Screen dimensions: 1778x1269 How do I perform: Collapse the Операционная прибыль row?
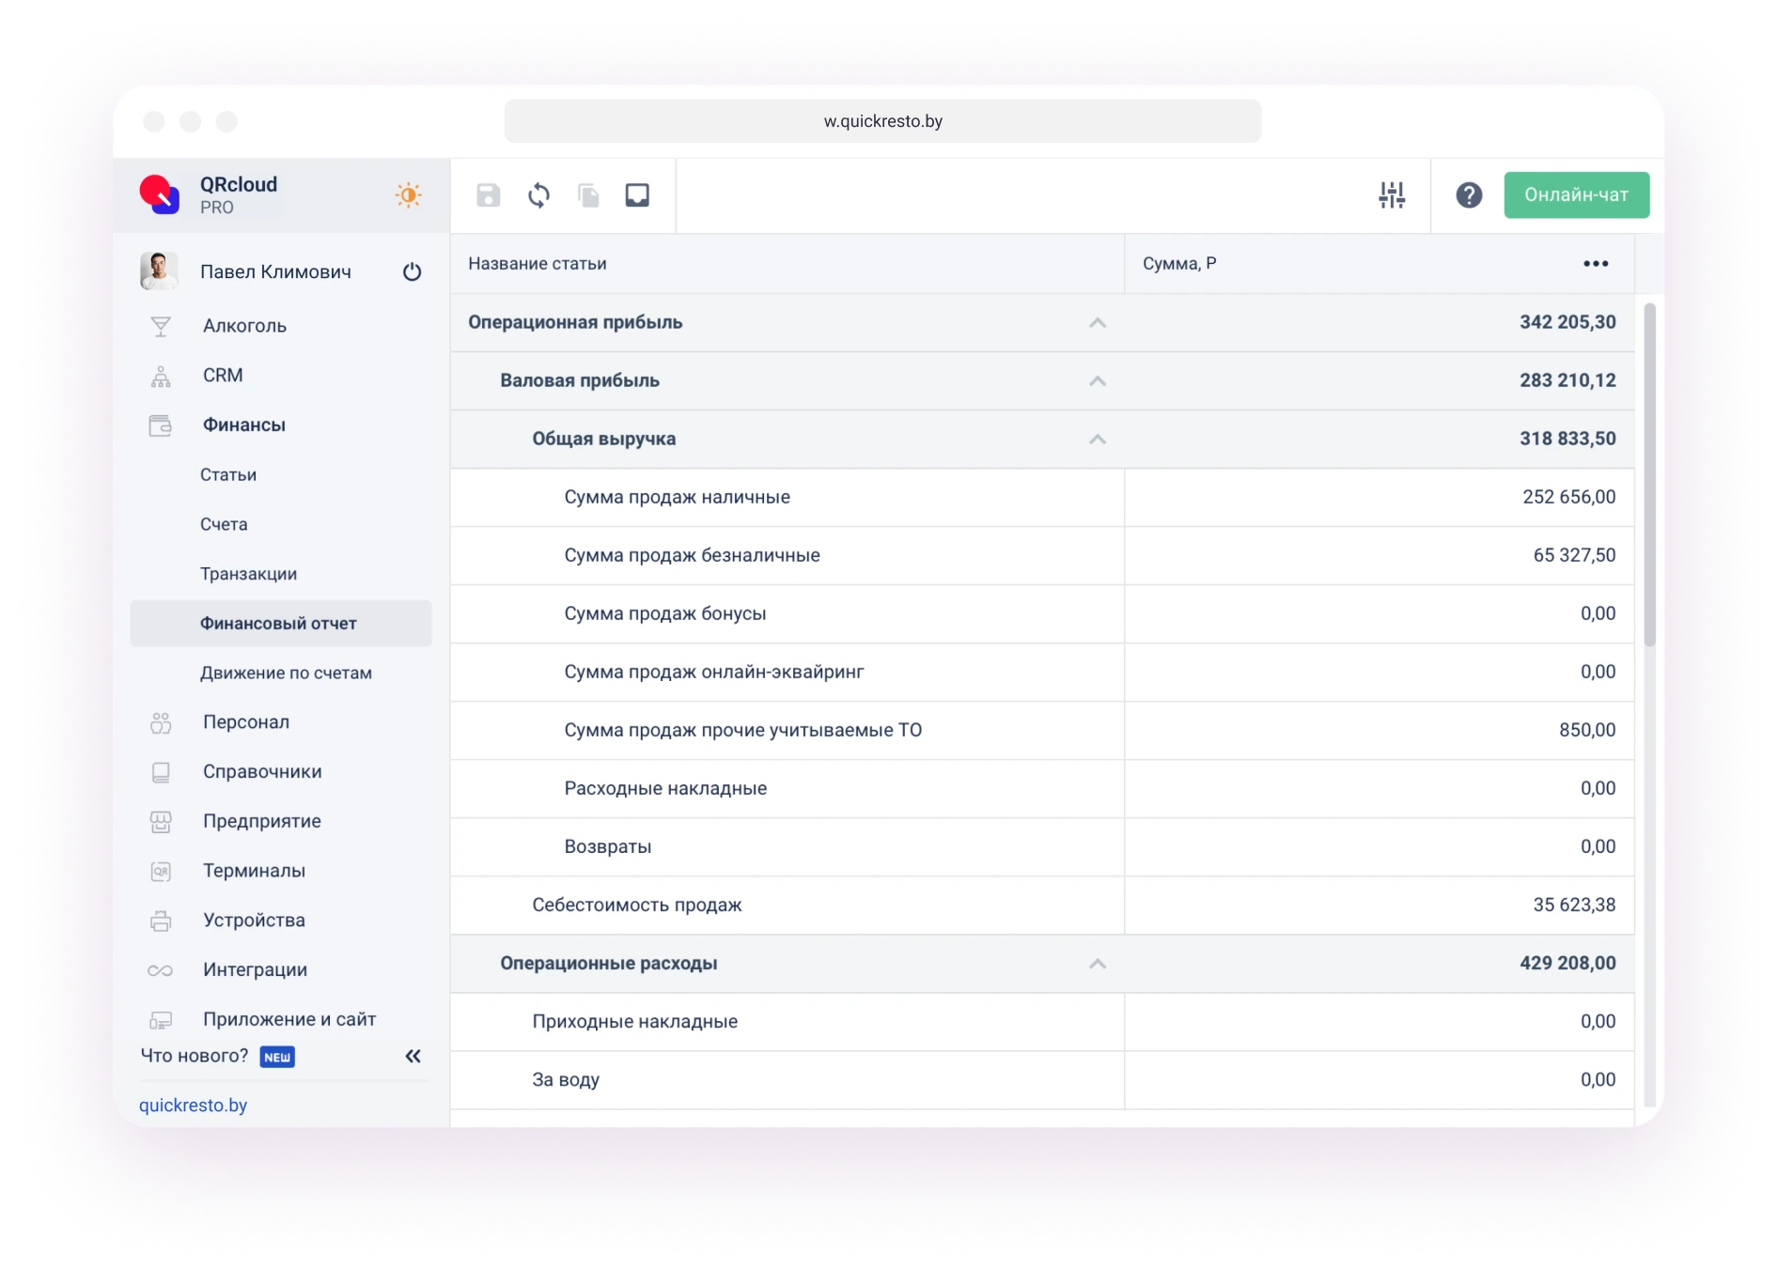pos(1097,323)
